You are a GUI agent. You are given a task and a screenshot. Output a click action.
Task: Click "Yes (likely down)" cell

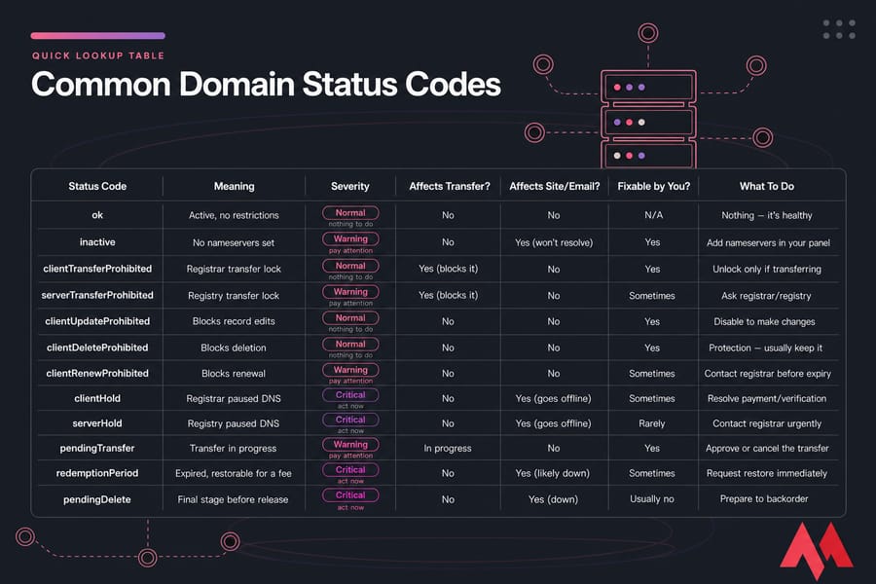tap(553, 473)
